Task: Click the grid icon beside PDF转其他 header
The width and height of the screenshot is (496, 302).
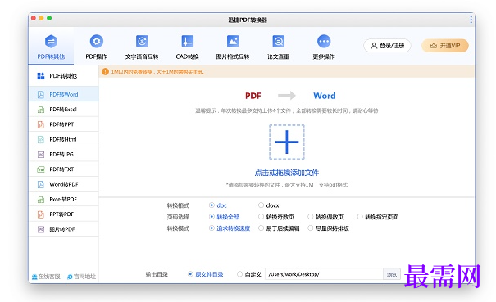Action: pyautogui.click(x=41, y=76)
